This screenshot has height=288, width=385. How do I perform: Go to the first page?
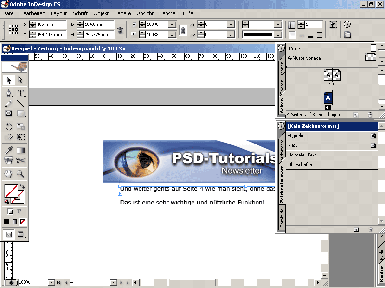click(x=59, y=282)
